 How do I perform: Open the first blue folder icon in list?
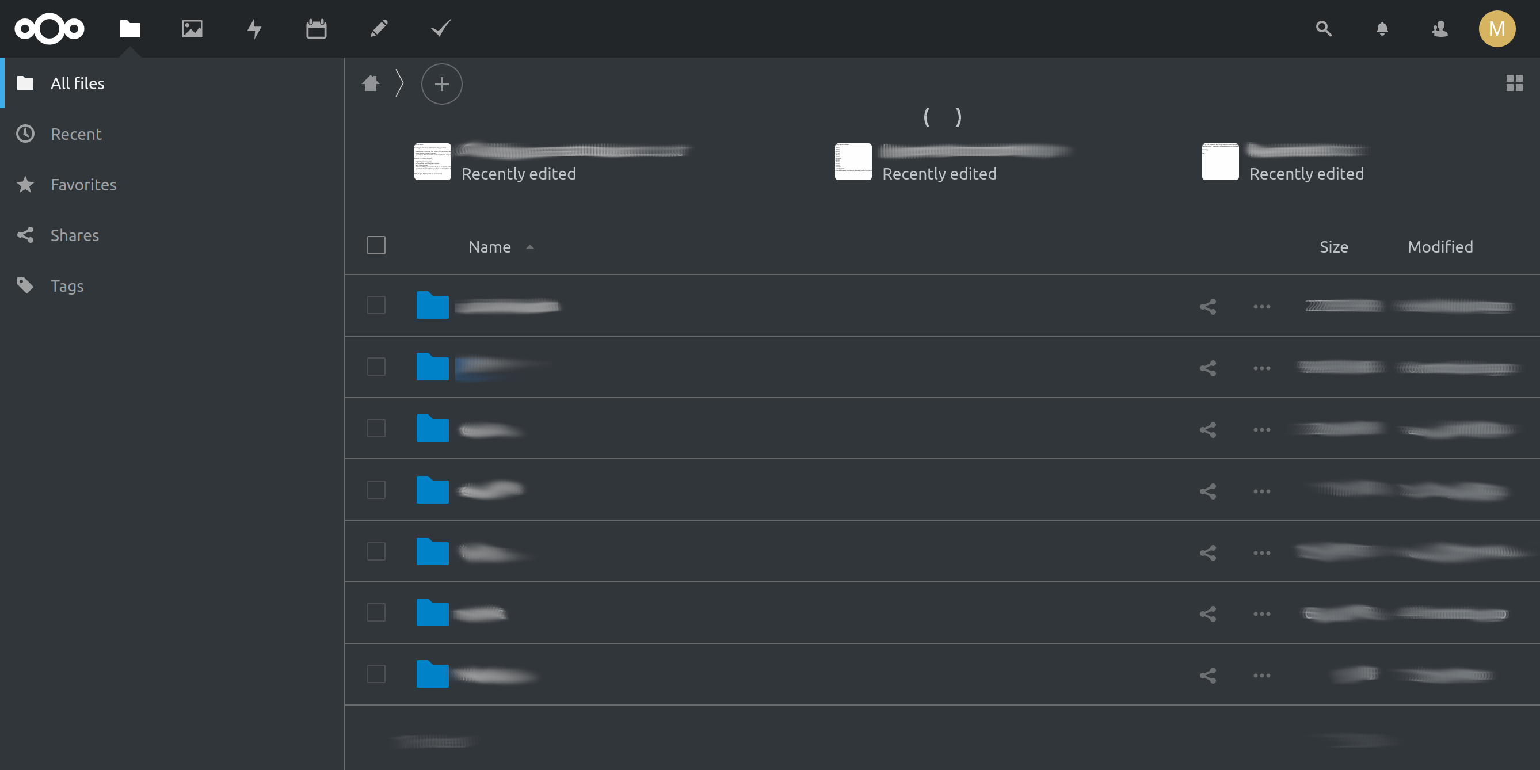432,305
